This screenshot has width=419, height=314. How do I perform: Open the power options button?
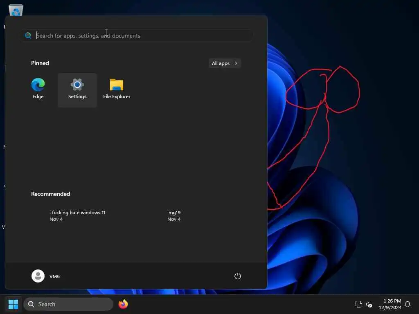pyautogui.click(x=238, y=276)
